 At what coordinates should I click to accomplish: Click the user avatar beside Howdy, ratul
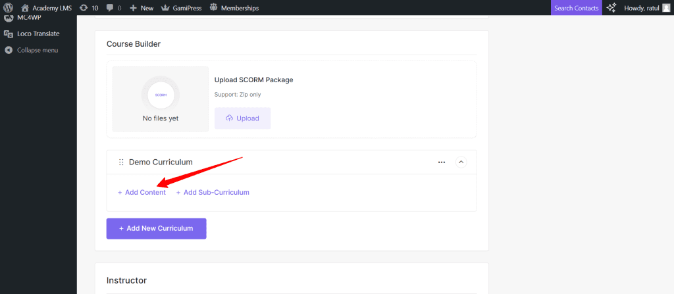[666, 8]
